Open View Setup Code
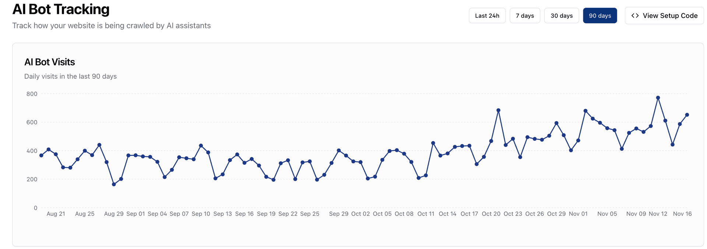Image resolution: width=707 pixels, height=249 pixels. [x=664, y=15]
